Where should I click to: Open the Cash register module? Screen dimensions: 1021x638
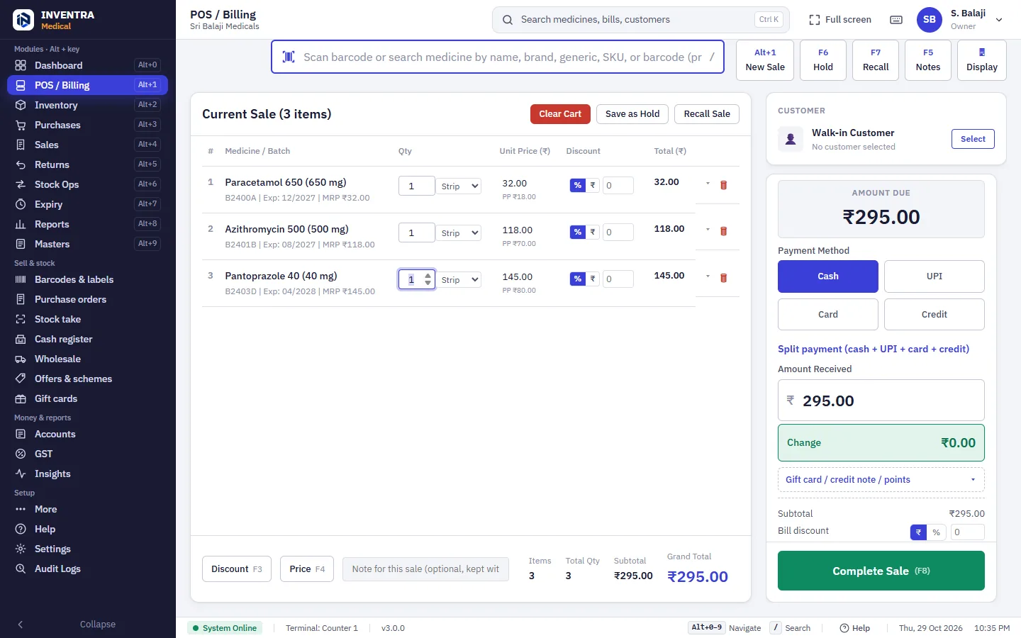tap(88, 339)
